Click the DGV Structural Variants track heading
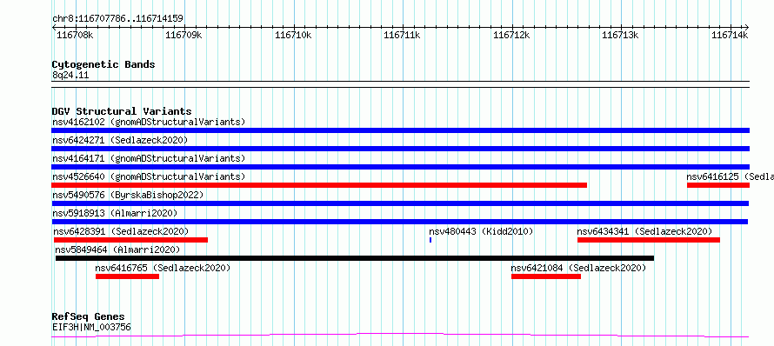Image resolution: width=774 pixels, height=346 pixels. point(122,111)
